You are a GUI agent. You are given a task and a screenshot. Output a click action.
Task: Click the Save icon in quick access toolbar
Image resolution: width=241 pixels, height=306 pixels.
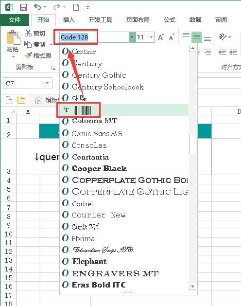[x=23, y=7]
